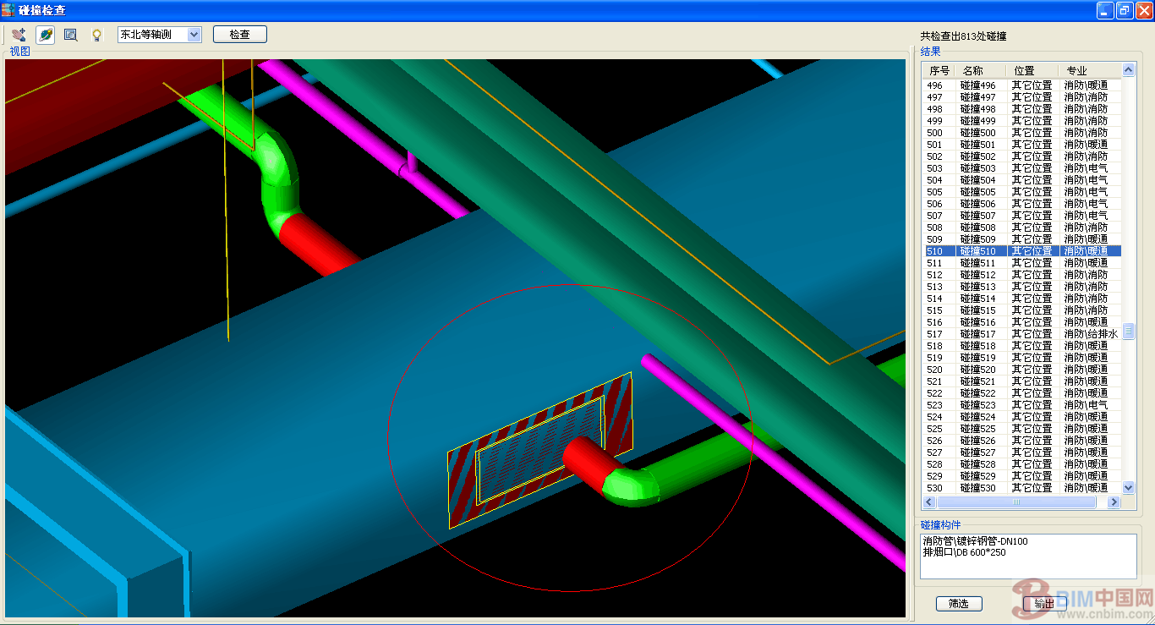Click results horizontal scrollbar right arrow
Image resolution: width=1155 pixels, height=625 pixels.
click(x=1114, y=502)
